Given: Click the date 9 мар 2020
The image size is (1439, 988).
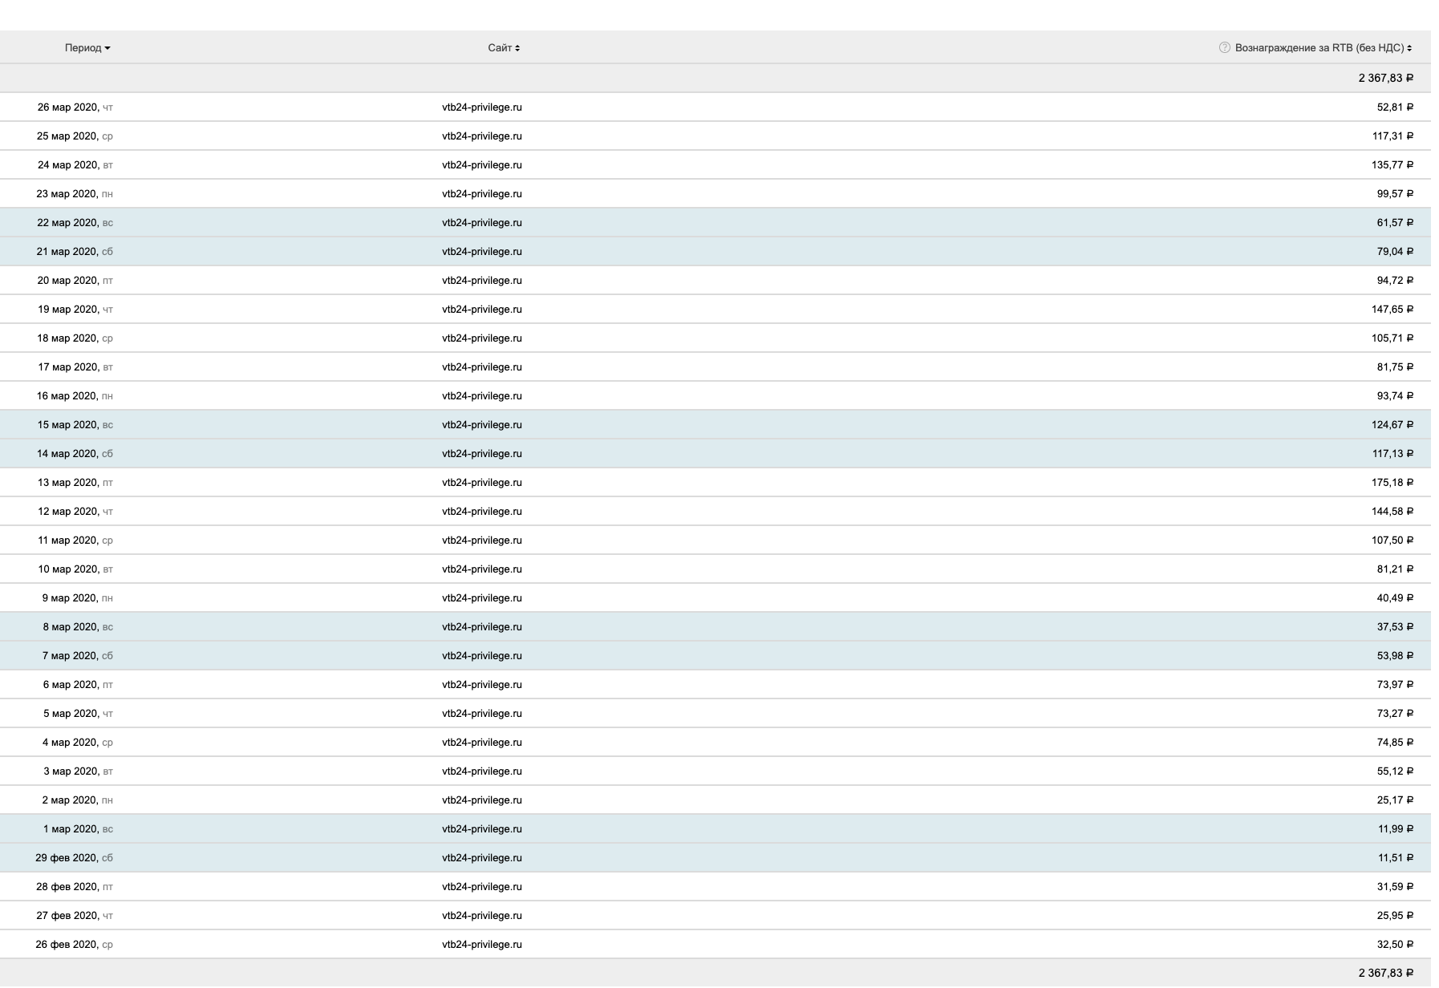Looking at the screenshot, I should 70,598.
